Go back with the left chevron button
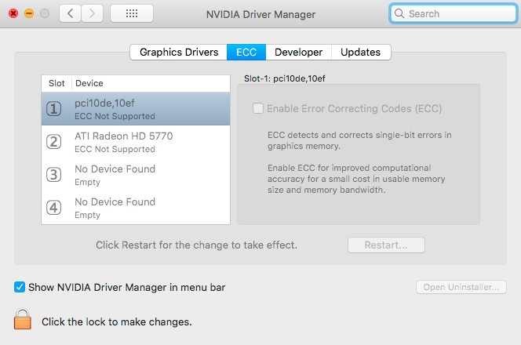Screen dimensions: 521x345 [x=70, y=13]
